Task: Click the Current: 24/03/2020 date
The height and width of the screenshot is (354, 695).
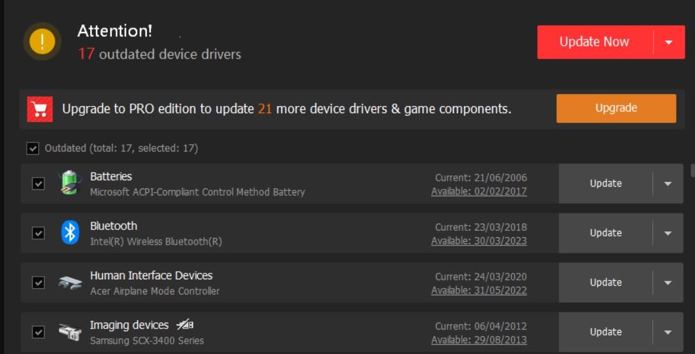Action: [481, 277]
